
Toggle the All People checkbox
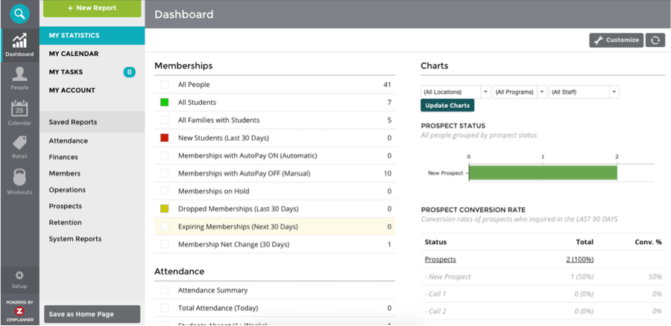[x=164, y=85]
